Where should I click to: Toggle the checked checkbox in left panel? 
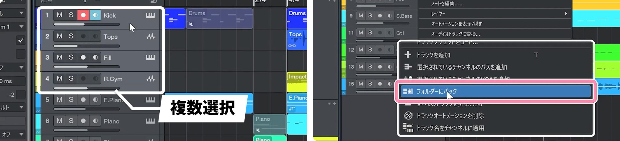(21, 40)
